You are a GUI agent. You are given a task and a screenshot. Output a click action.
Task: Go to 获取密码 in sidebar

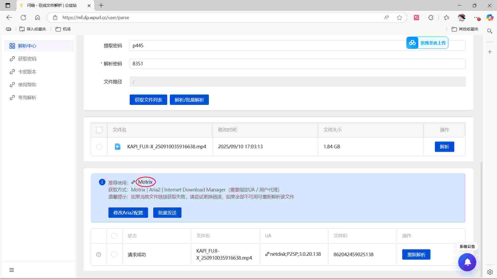27,59
